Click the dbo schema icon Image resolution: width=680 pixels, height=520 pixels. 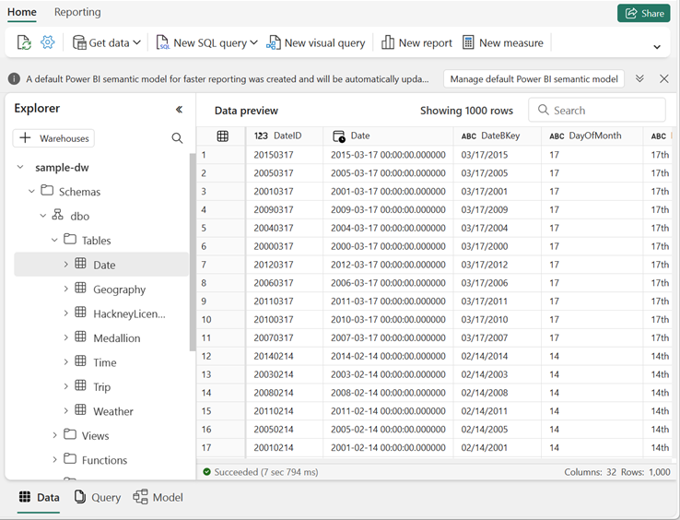coord(57,215)
